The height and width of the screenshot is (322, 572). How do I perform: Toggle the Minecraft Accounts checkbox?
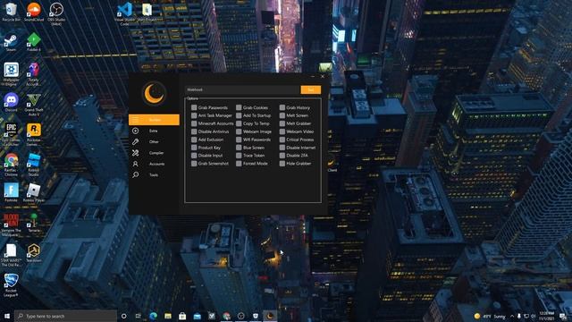point(194,123)
